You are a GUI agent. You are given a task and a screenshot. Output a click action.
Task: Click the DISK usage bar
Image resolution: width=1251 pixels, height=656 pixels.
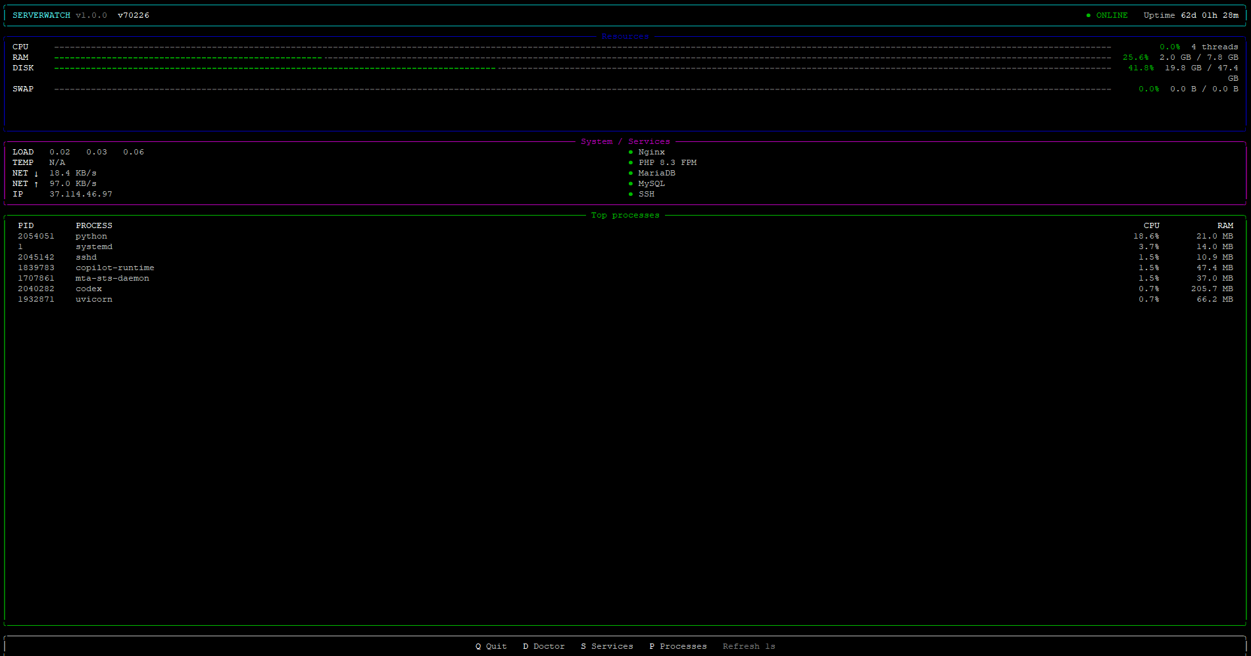point(583,68)
